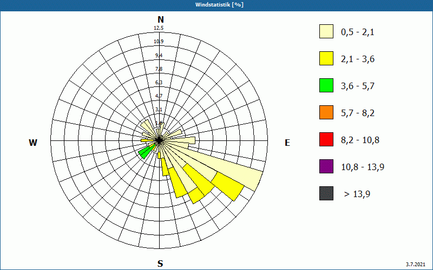Click the legend label "2,1 - 3,6"
Screen dimensions: 433x270
(x=358, y=59)
